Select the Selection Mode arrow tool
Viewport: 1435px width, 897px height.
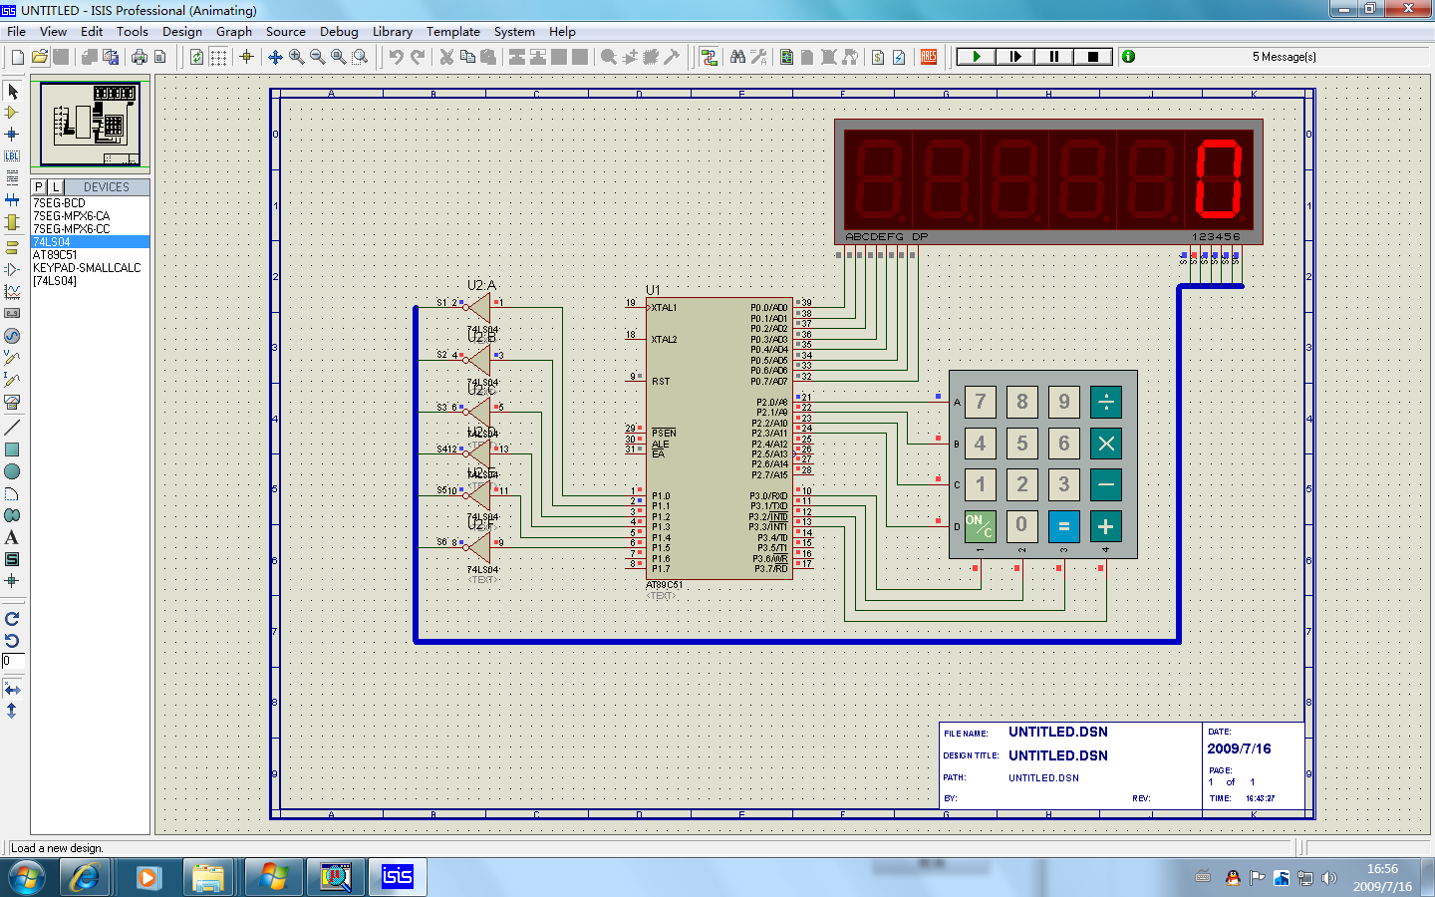pos(12,92)
